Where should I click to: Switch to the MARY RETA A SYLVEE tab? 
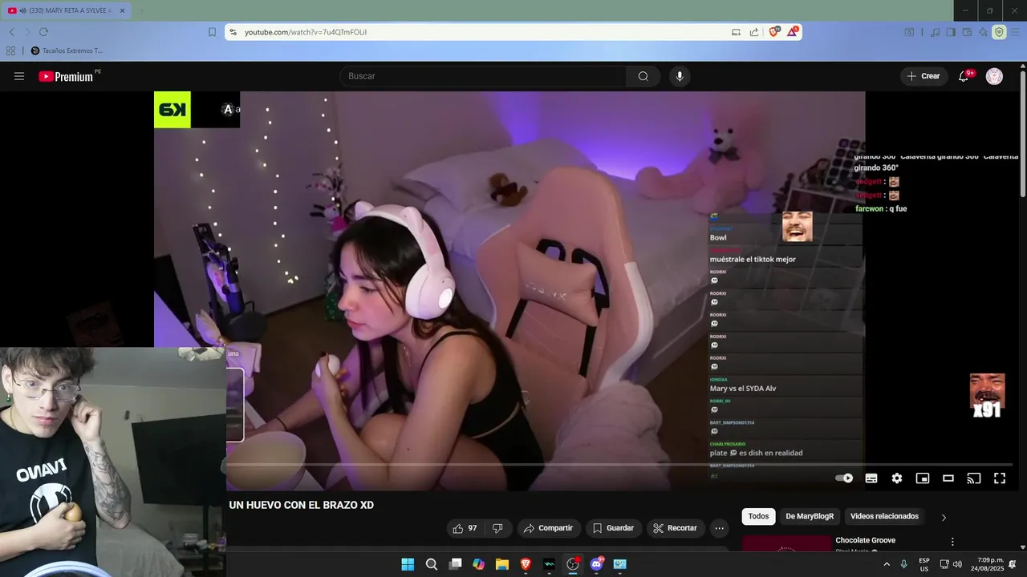[x=67, y=10]
